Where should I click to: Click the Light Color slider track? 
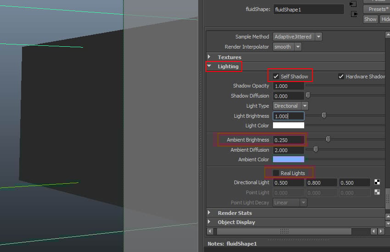click(x=346, y=126)
